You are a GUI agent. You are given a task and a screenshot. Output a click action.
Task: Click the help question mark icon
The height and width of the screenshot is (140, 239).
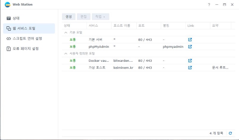pyautogui.click(x=209, y=5)
